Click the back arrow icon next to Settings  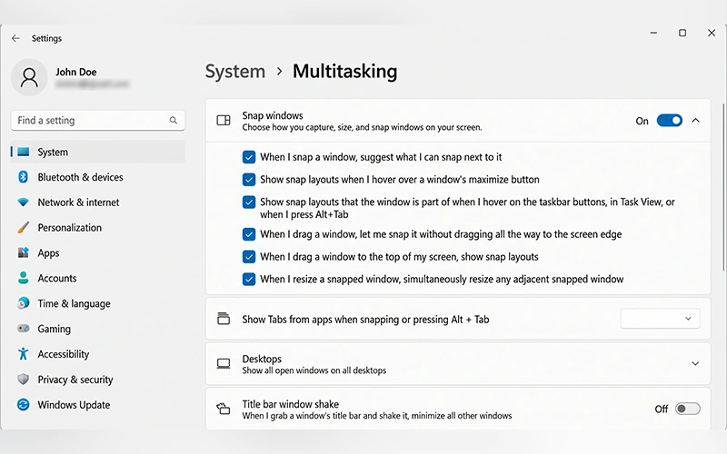tap(15, 38)
